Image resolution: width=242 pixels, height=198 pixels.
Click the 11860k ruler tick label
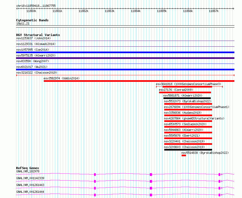coord(31,11)
